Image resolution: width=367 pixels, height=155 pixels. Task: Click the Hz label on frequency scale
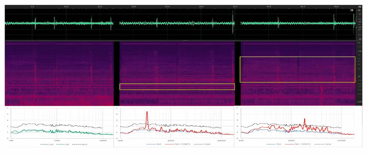[360, 43]
